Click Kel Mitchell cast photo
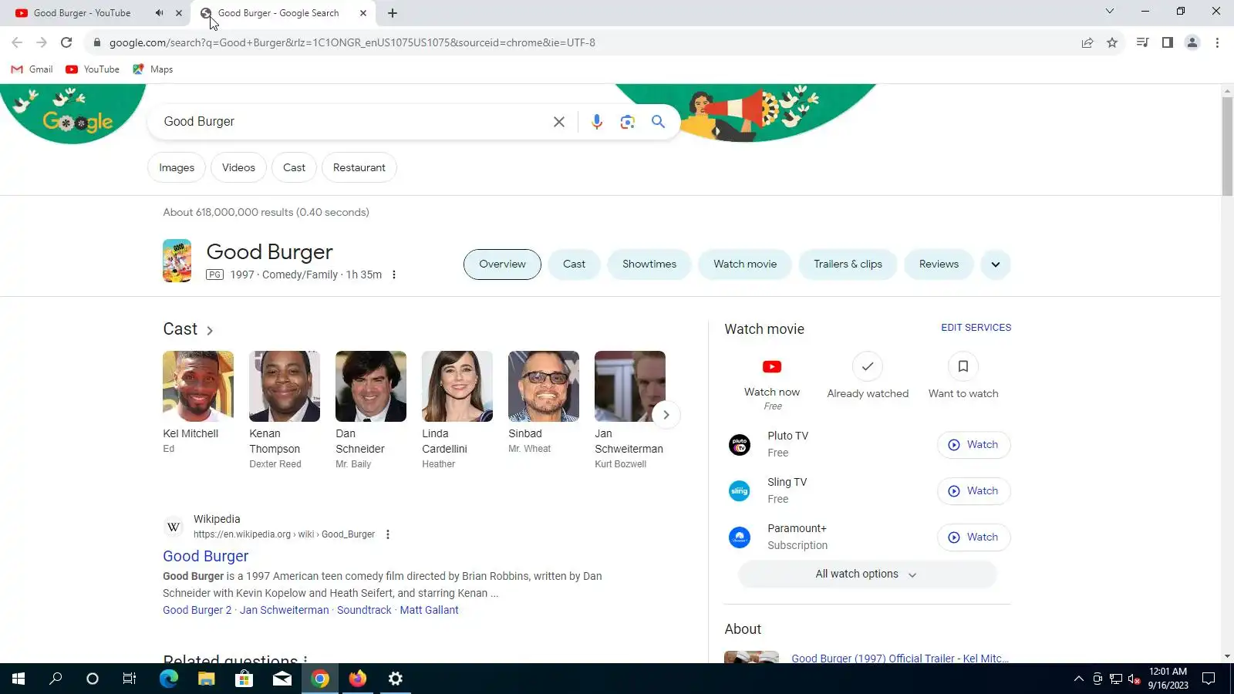Viewport: 1234px width, 694px height. 198,386
